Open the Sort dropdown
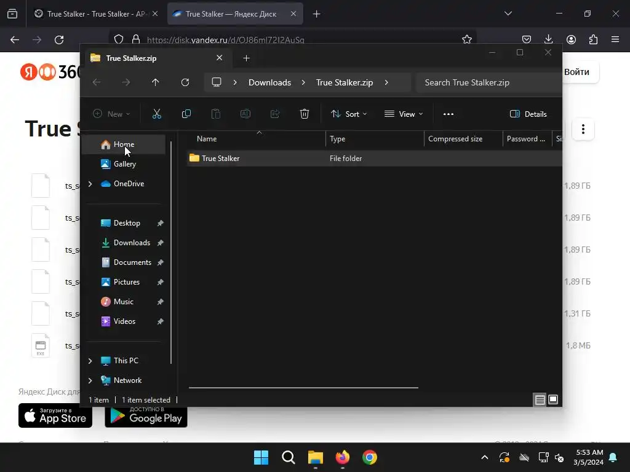 coord(349,114)
